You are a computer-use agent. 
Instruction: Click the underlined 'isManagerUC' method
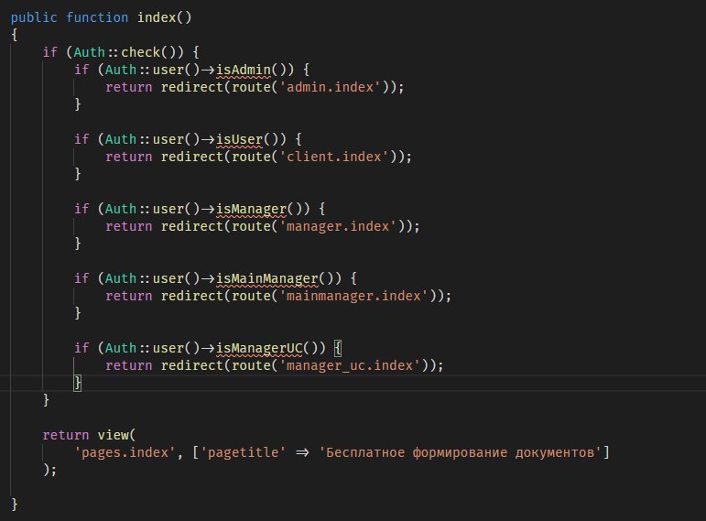coord(259,348)
